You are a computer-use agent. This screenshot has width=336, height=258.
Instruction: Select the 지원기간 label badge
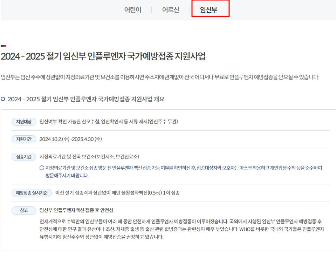24,139
